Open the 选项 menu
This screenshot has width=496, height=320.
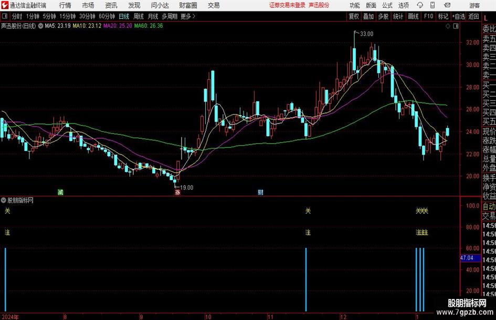tap(404, 5)
